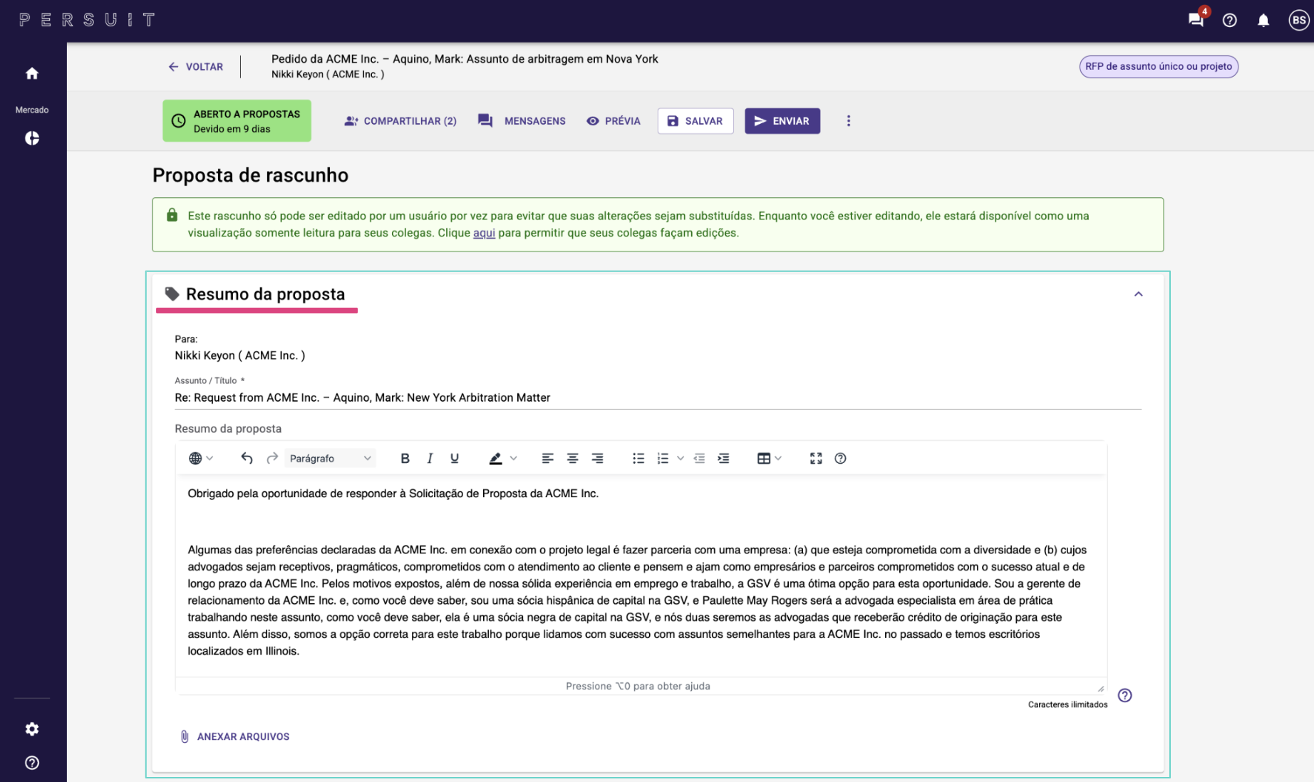Insert numbered list

click(663, 458)
